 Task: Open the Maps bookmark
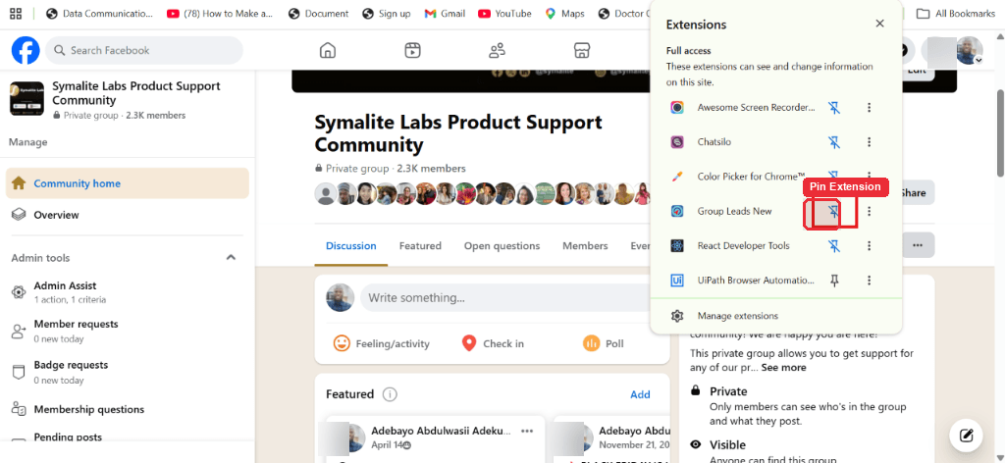tap(564, 14)
